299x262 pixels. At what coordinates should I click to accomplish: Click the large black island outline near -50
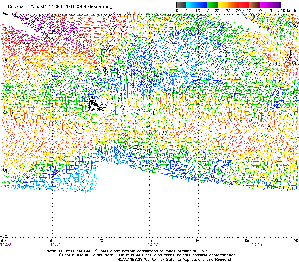point(97,105)
